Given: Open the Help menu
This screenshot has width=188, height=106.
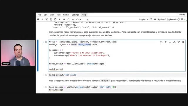Looking at the screenshot, I should coord(84,15).
